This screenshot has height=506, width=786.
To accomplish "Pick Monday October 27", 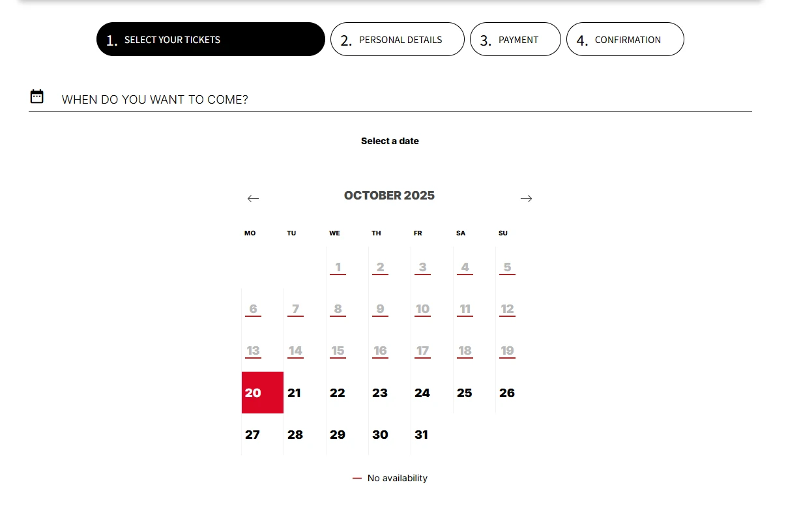I will [x=253, y=434].
